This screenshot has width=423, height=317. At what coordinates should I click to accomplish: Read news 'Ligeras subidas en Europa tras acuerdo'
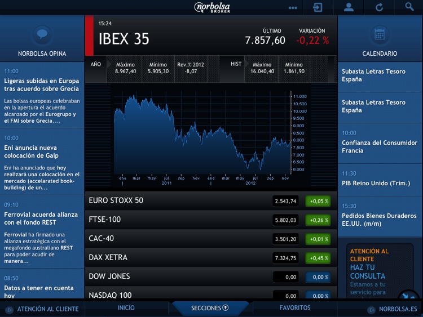click(42, 95)
